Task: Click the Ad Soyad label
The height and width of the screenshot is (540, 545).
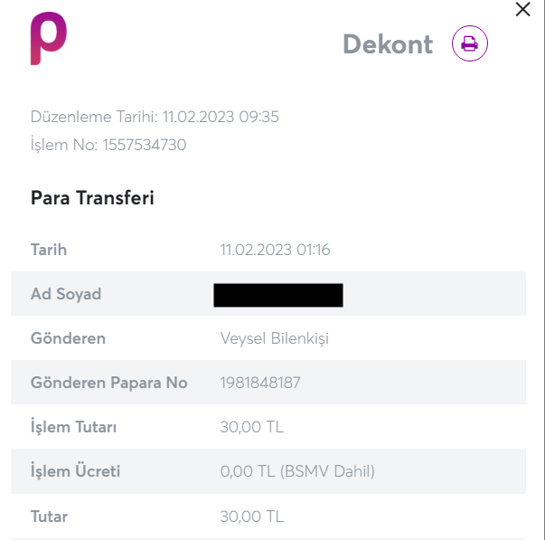Action: click(66, 294)
